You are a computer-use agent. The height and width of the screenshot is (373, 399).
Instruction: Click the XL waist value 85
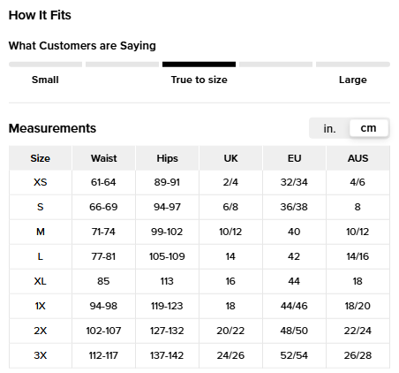pyautogui.click(x=103, y=281)
